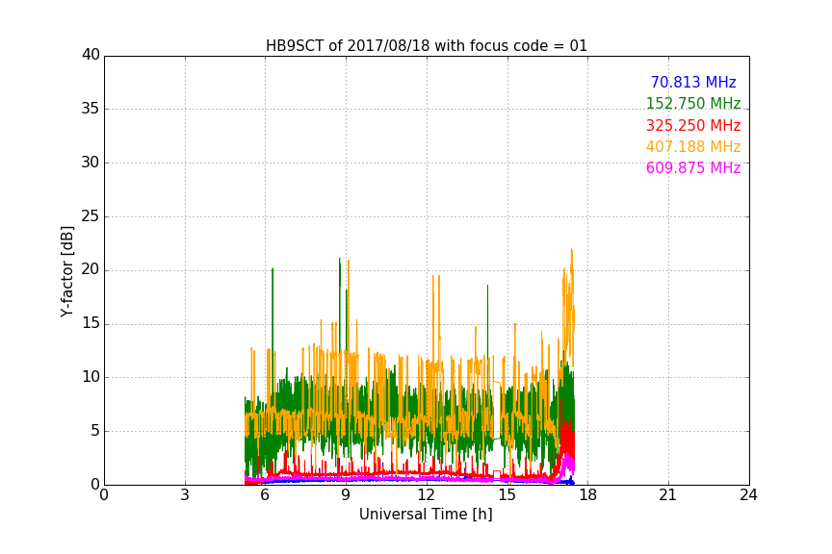Screen dimensions: 832x554
Task: Select the 325.250 MHz legend label
Action: tap(693, 125)
